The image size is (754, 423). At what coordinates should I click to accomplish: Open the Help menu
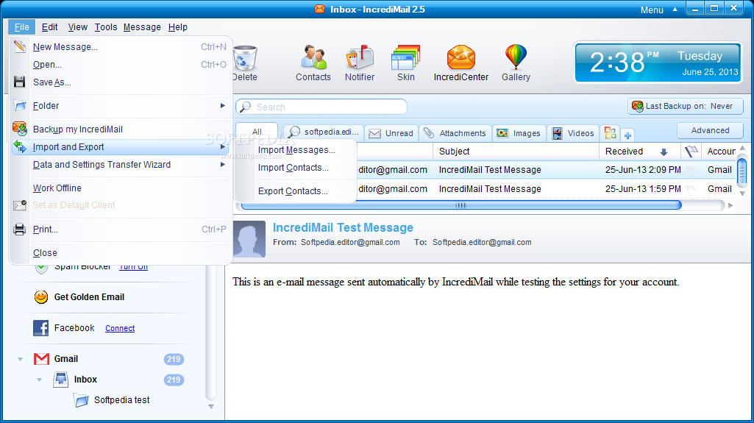(x=178, y=27)
